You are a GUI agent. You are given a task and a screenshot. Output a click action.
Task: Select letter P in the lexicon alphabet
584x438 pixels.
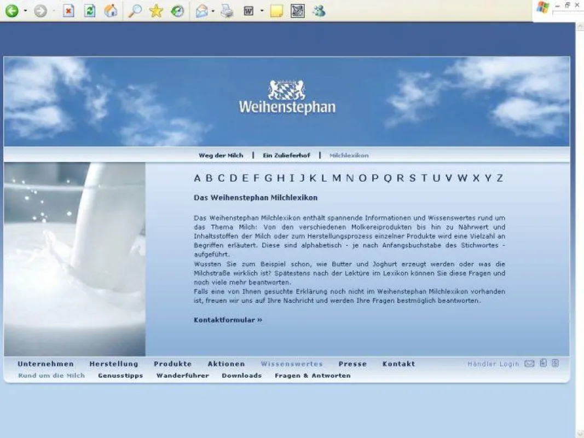[375, 178]
